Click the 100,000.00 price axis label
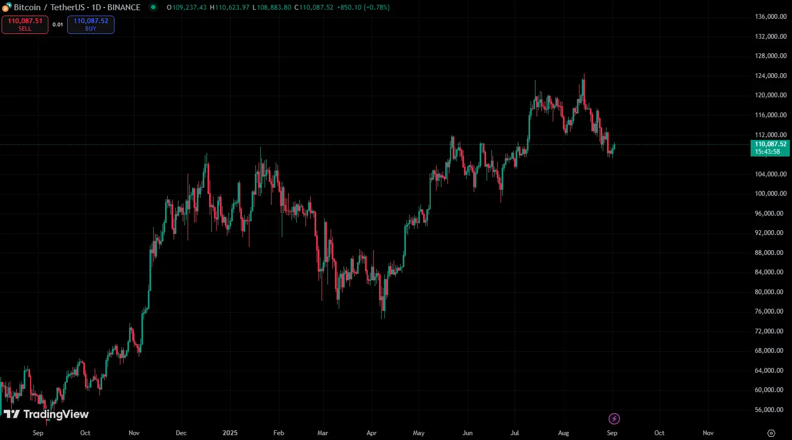Screen dimensions: 792x440 (770, 194)
